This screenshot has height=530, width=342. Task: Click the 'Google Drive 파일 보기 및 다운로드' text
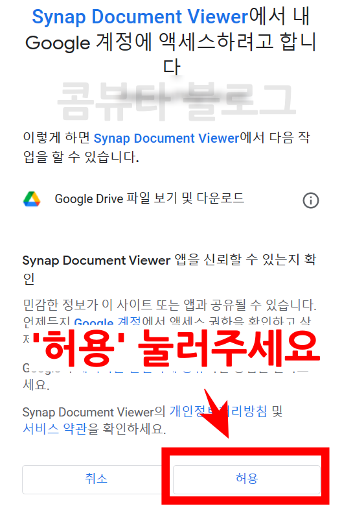pos(149,199)
